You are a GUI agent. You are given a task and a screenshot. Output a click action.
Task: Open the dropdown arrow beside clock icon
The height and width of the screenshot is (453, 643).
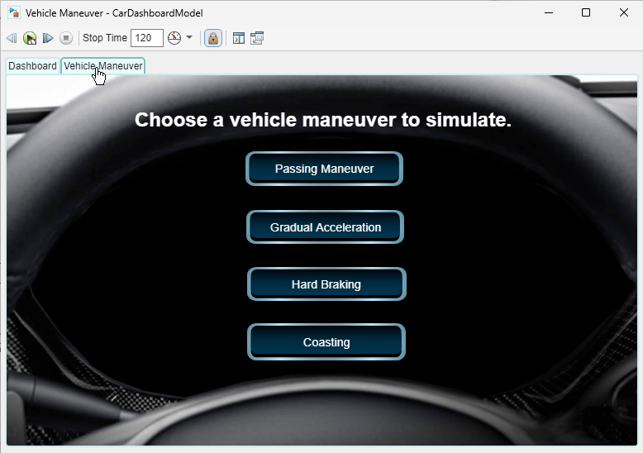coord(189,38)
